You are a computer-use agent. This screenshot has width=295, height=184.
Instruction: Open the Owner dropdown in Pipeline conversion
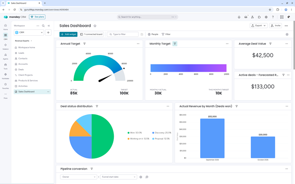78,177
